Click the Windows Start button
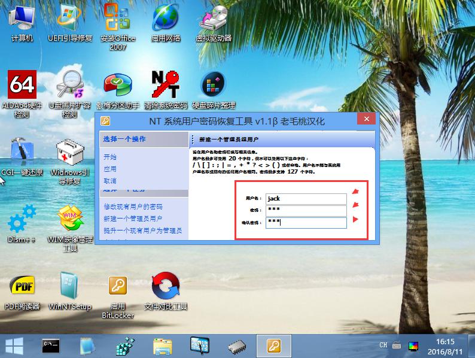The height and width of the screenshot is (358, 475). (14, 345)
